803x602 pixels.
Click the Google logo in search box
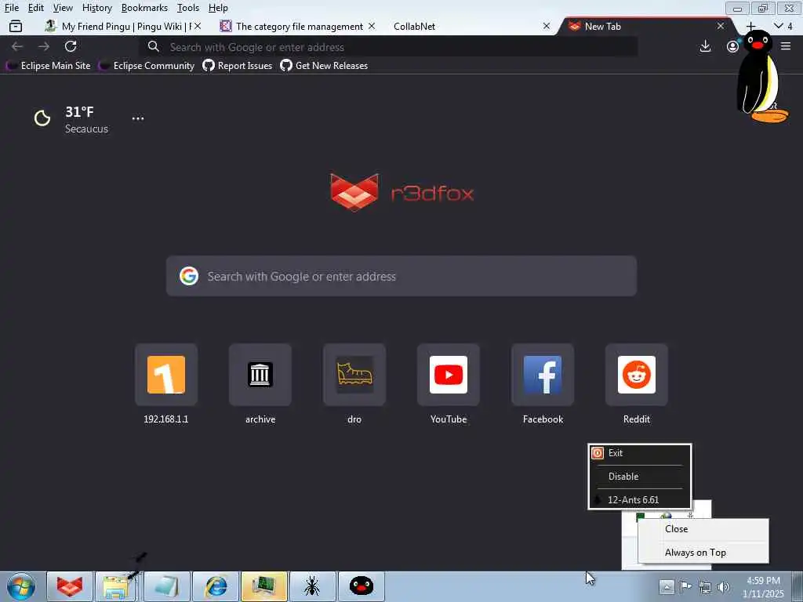[189, 277]
